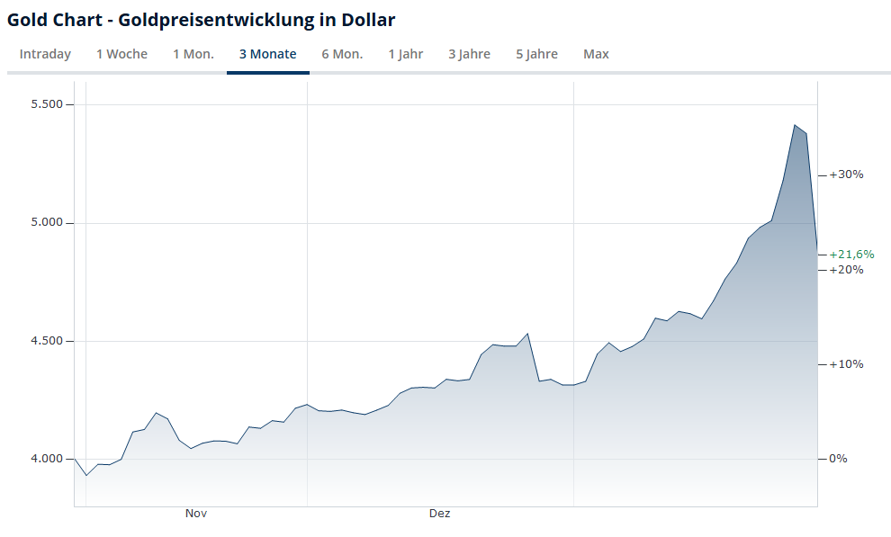891x537 pixels.
Task: Click the 5.500 price axis label
Action: point(45,104)
